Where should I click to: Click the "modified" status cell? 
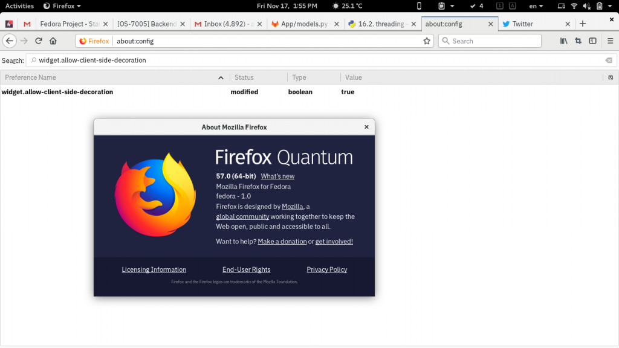click(x=244, y=92)
